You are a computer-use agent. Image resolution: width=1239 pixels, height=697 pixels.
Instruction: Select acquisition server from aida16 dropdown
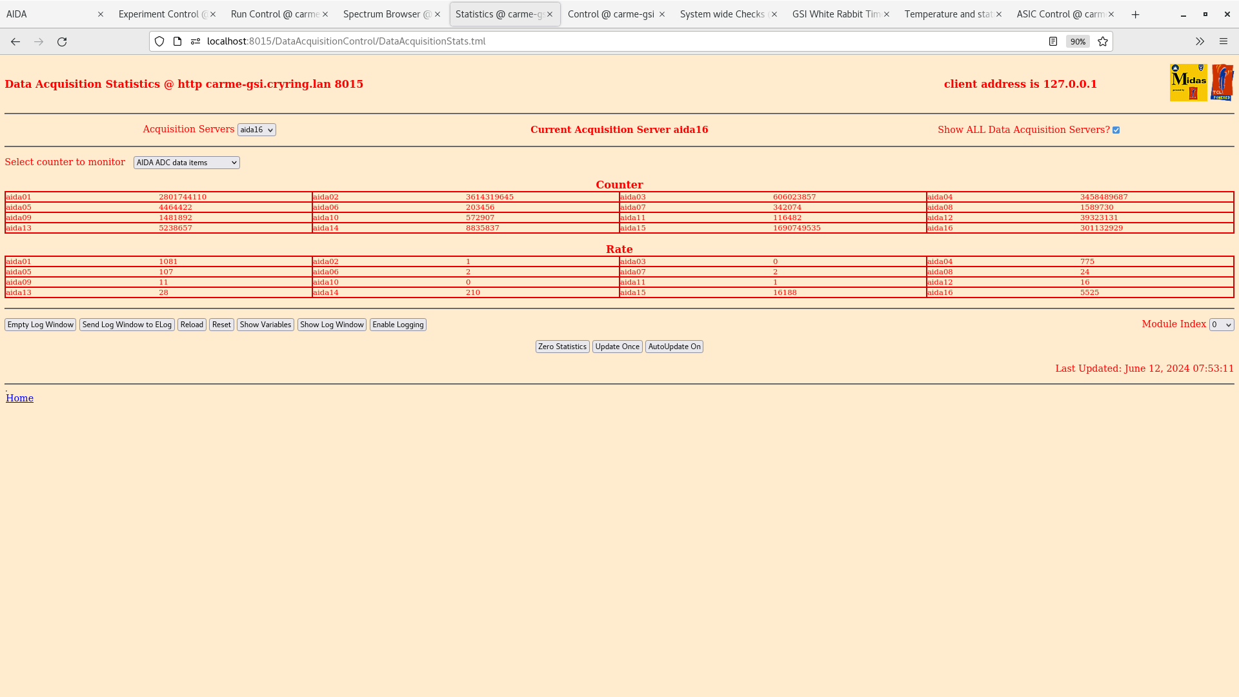[x=256, y=129]
